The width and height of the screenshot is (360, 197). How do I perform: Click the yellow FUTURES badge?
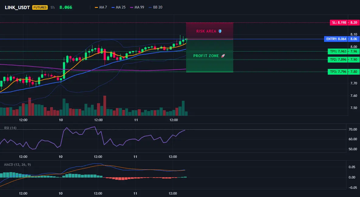[x=40, y=7]
